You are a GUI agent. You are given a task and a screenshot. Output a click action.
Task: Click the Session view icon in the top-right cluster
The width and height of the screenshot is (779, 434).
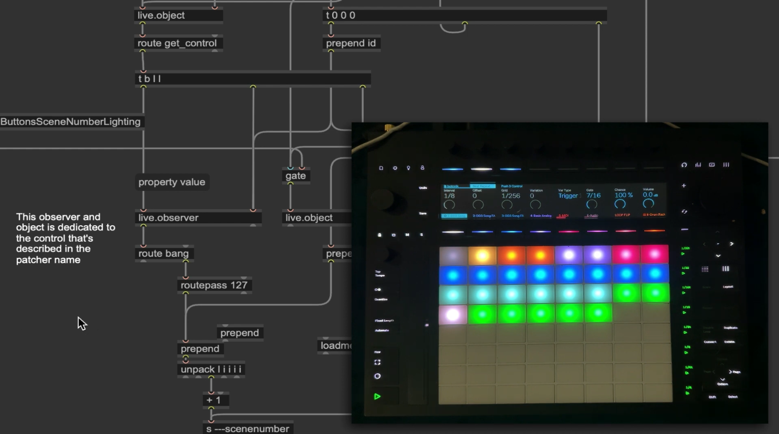tap(712, 165)
